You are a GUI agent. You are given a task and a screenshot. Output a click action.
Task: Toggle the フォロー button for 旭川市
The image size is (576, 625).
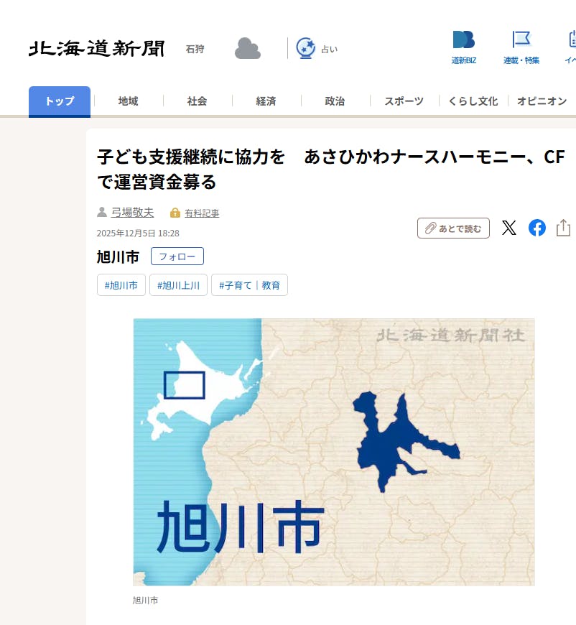(177, 256)
